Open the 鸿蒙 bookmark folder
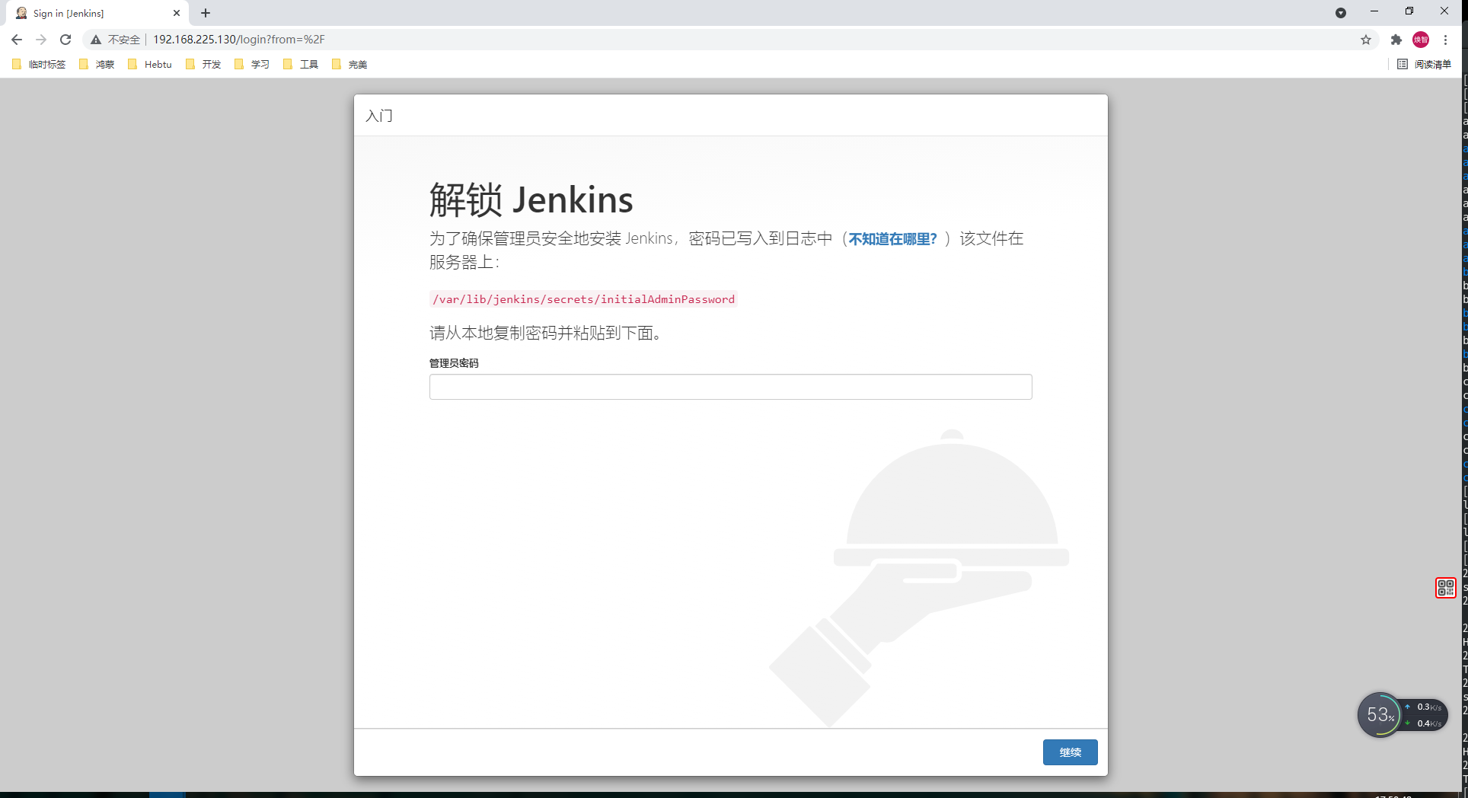Screen dimensions: 1468x798 pos(97,64)
